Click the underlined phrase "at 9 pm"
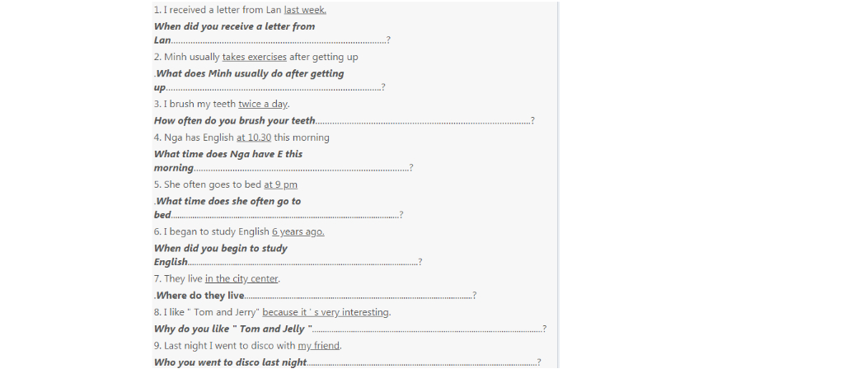This screenshot has width=844, height=378. click(x=280, y=184)
